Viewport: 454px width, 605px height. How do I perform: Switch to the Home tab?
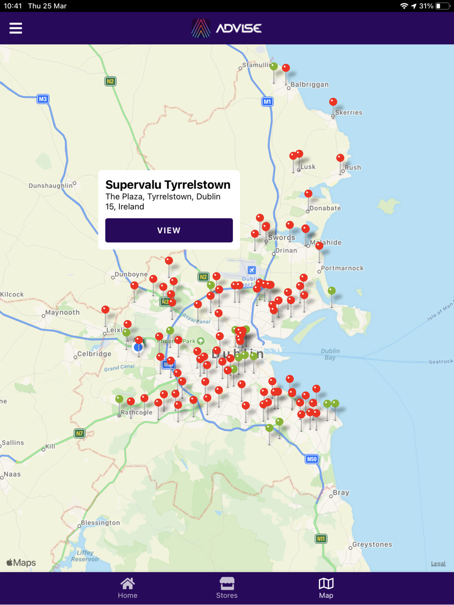pyautogui.click(x=128, y=588)
